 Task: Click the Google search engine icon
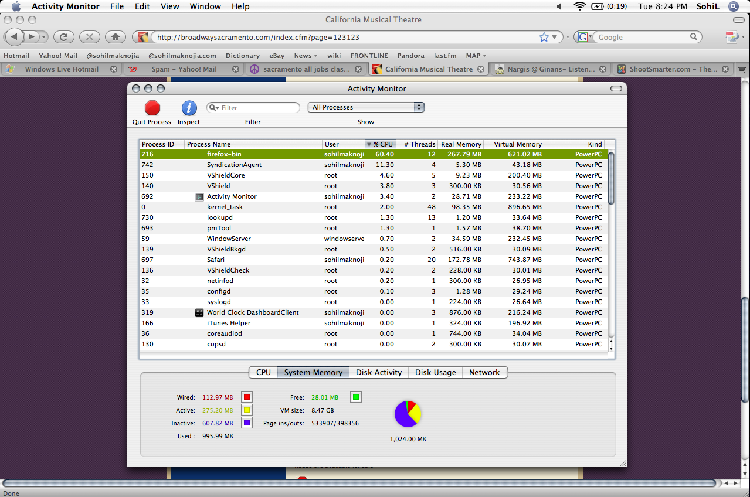click(x=583, y=37)
